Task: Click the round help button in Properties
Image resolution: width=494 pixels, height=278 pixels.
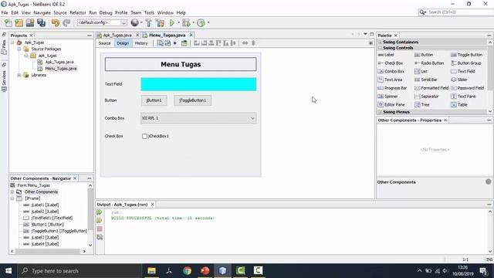Action: (x=489, y=181)
